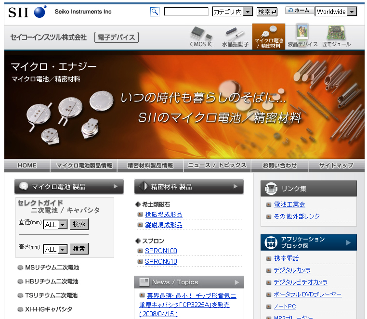The height and width of the screenshot is (319, 367).
Task: Click the リンク集 header icon
Action: click(x=271, y=189)
